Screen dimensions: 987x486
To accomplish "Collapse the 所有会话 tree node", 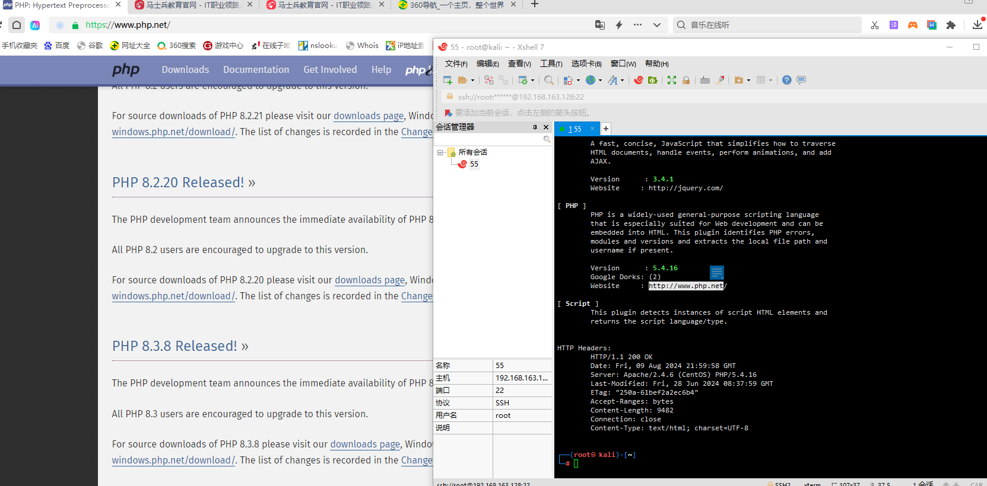I will [x=440, y=152].
